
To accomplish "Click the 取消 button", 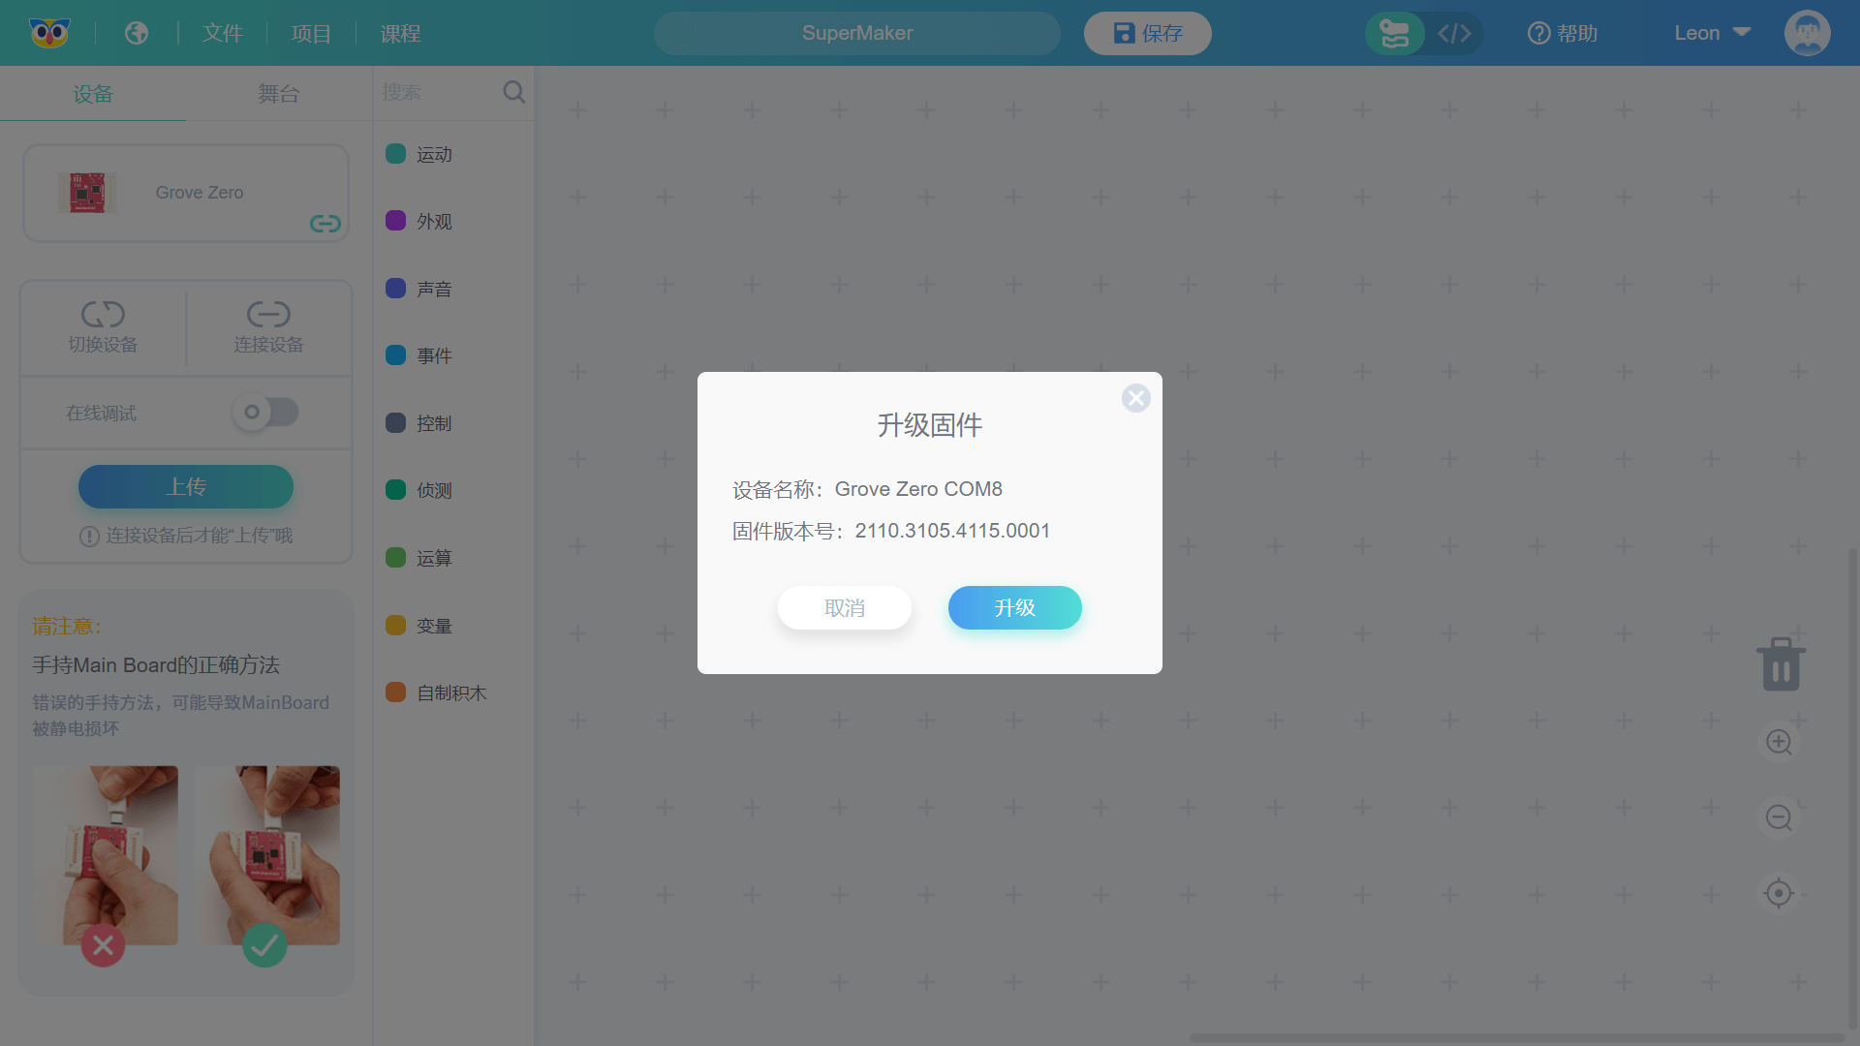I will tap(844, 607).
